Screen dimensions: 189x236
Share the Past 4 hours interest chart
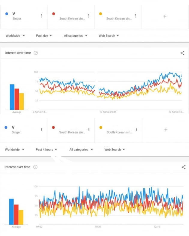[183, 167]
